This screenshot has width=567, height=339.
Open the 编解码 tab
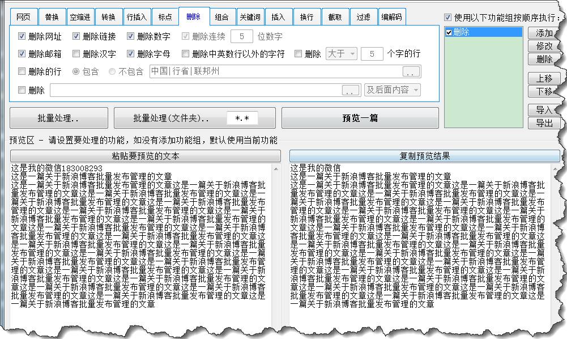pos(392,16)
